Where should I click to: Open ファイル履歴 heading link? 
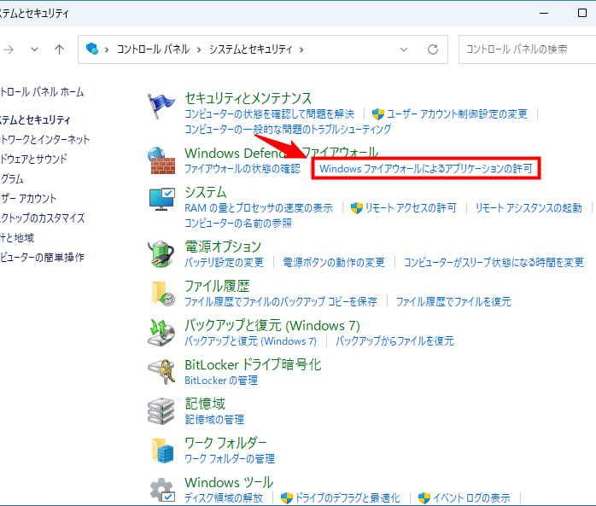(217, 286)
